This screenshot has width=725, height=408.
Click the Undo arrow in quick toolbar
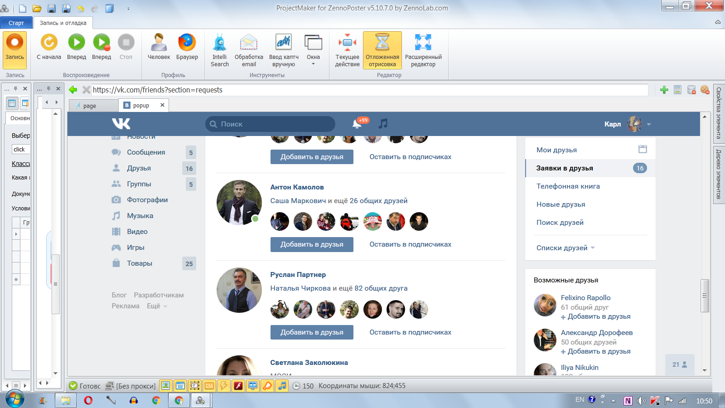[x=81, y=8]
